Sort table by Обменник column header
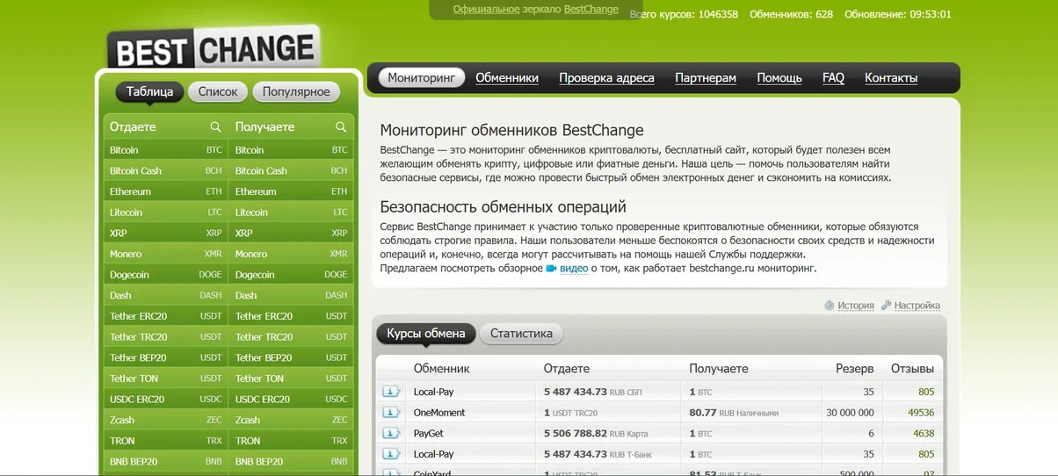 click(x=442, y=369)
